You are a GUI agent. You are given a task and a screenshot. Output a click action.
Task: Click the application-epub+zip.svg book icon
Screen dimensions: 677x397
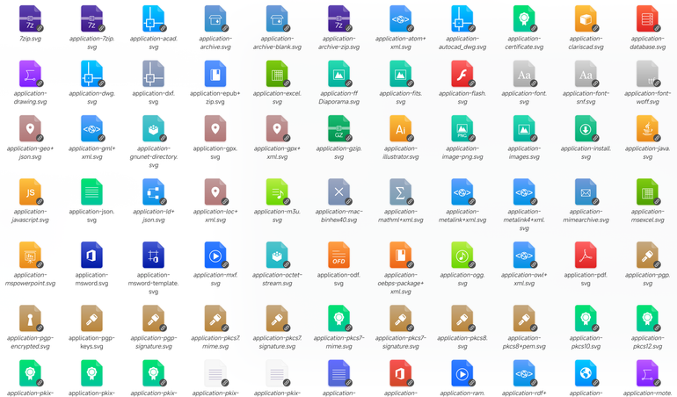coord(215,74)
